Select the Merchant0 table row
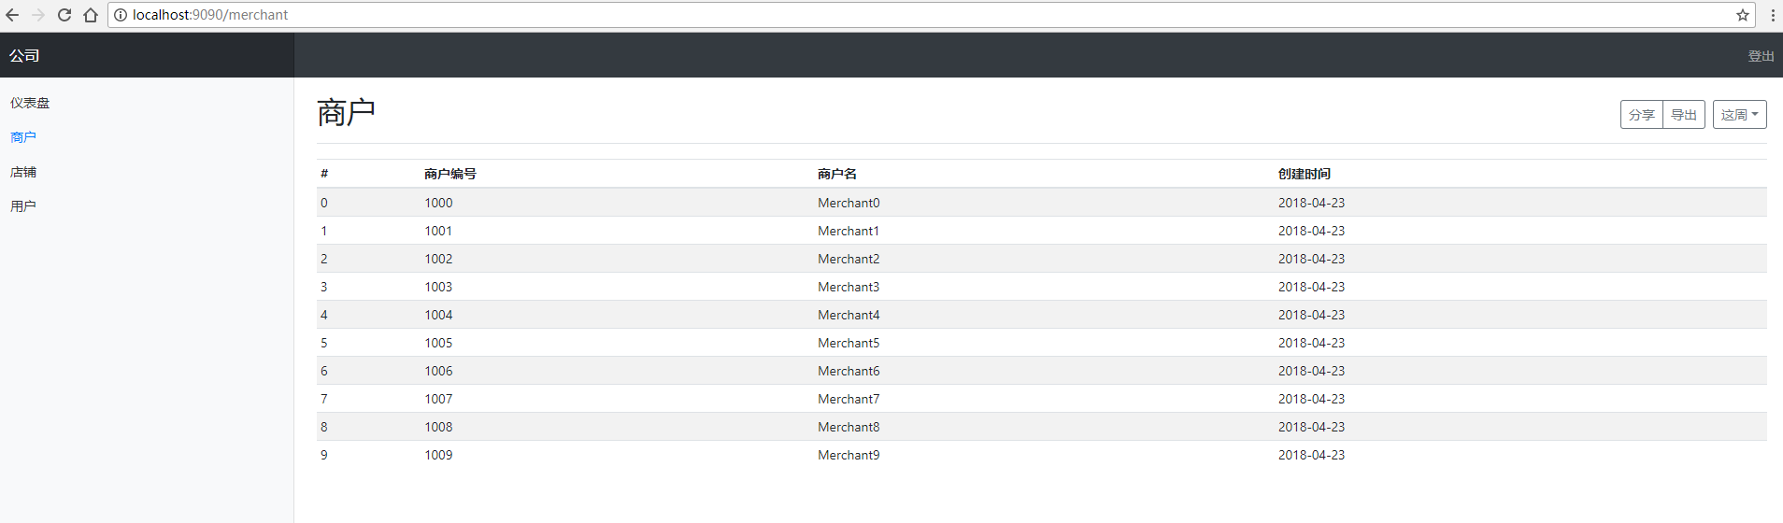This screenshot has height=523, width=1783. (x=849, y=203)
